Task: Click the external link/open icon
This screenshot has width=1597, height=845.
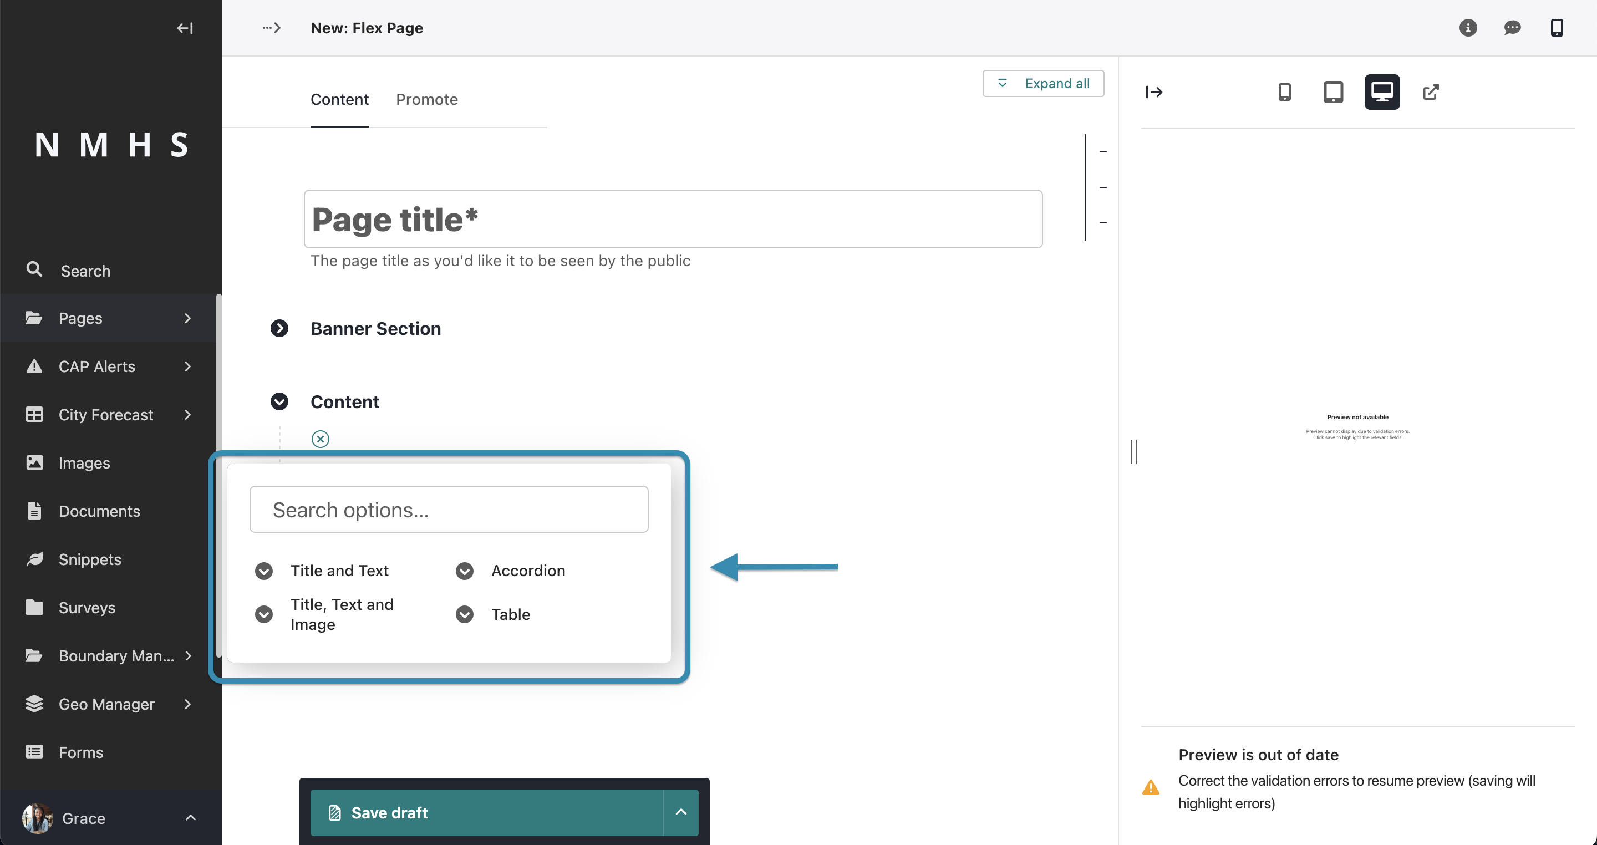Action: (1430, 92)
